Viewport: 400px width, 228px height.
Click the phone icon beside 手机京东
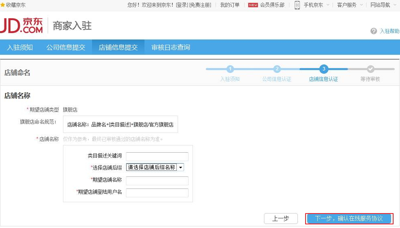point(297,5)
